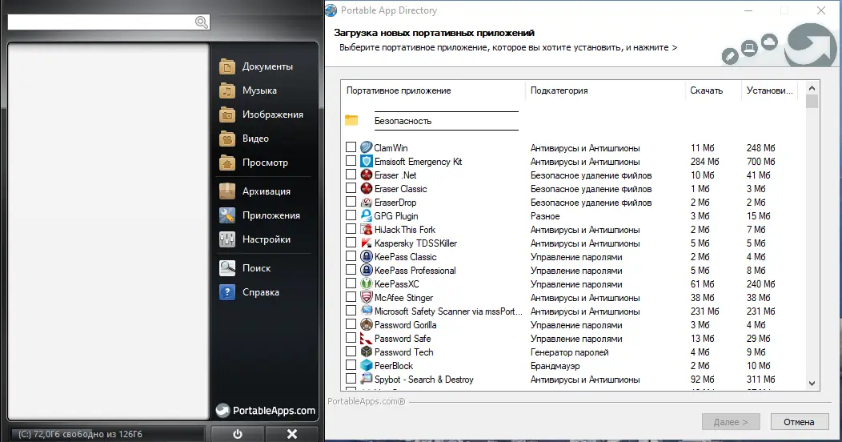Click the HiJackThis Fork app icon
Screen dimensions: 842x442
coord(367,229)
